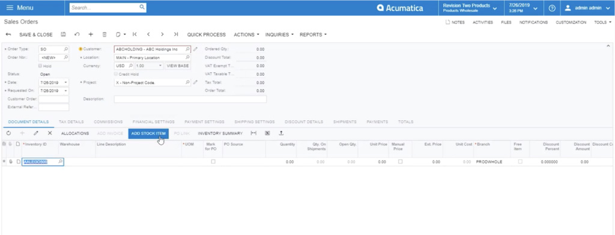Open the TOOLS dropdown

tap(602, 22)
